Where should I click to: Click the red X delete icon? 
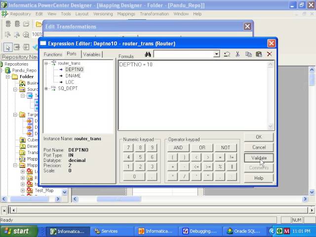270,54
